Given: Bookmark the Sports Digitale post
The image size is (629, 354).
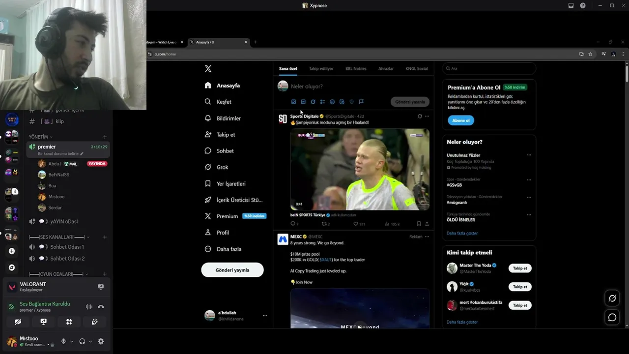Looking at the screenshot, I should click(x=419, y=224).
